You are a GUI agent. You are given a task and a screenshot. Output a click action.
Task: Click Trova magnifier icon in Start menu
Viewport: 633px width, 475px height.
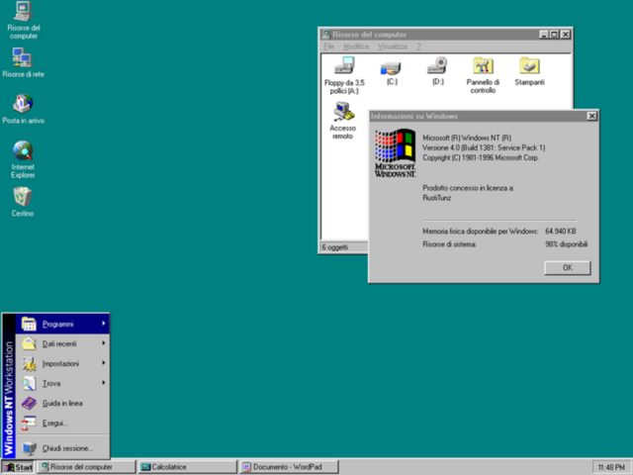coord(29,383)
